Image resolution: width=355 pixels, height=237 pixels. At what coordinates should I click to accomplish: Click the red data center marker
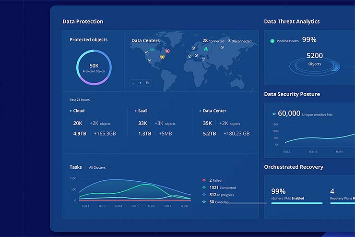pyautogui.click(x=167, y=51)
